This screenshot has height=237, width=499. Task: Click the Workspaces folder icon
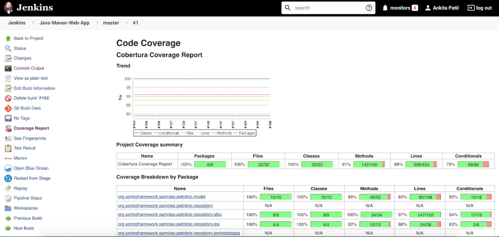click(x=8, y=208)
